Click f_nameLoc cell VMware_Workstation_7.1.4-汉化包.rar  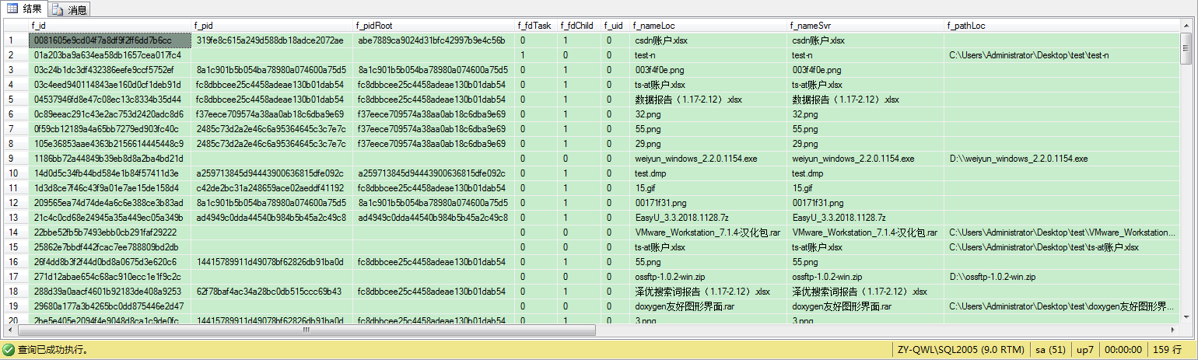tap(709, 232)
